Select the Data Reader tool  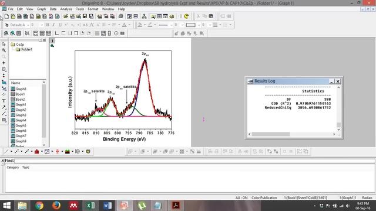(x=4, y=69)
